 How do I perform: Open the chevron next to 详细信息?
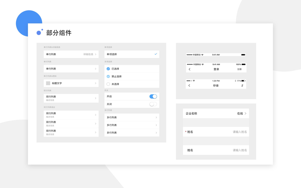[96, 54]
